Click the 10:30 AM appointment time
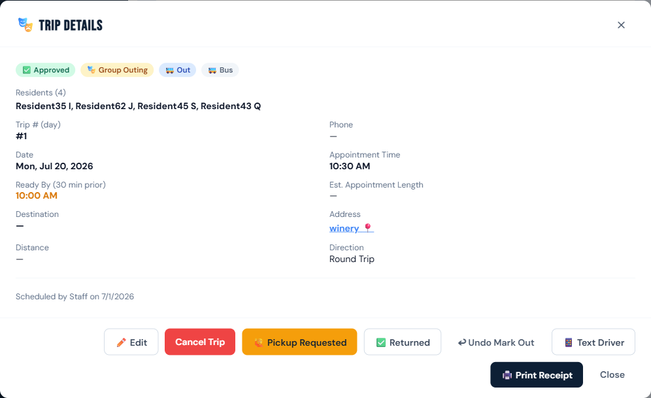Viewport: 651px width, 398px height. click(350, 167)
